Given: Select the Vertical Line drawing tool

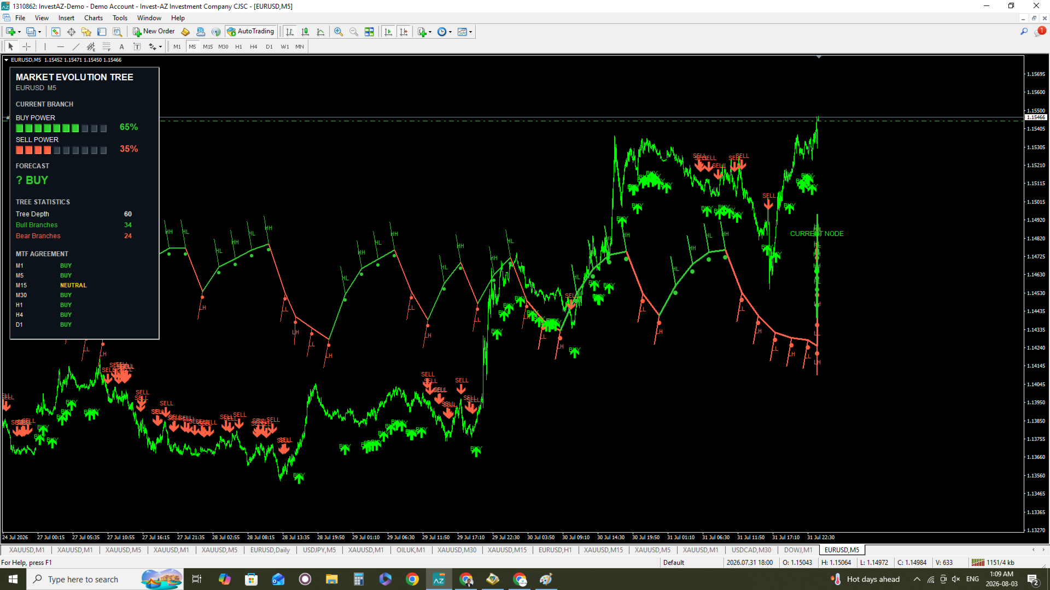Looking at the screenshot, I should [45, 46].
